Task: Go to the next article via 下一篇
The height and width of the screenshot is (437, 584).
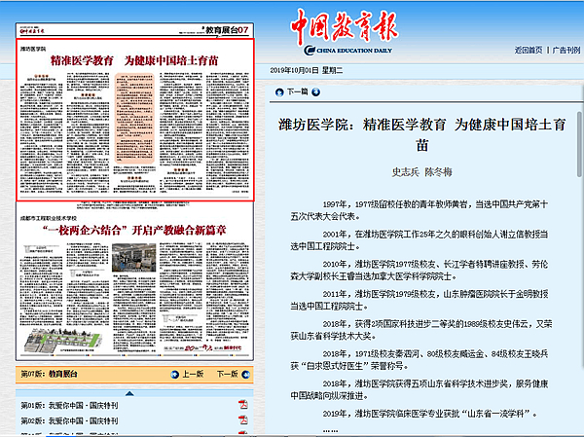Action: (298, 91)
